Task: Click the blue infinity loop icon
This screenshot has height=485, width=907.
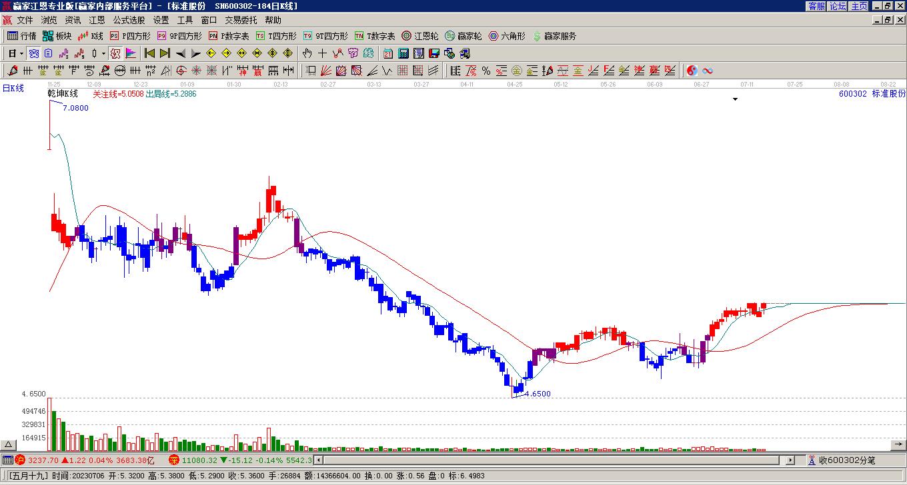Action: click(x=708, y=71)
